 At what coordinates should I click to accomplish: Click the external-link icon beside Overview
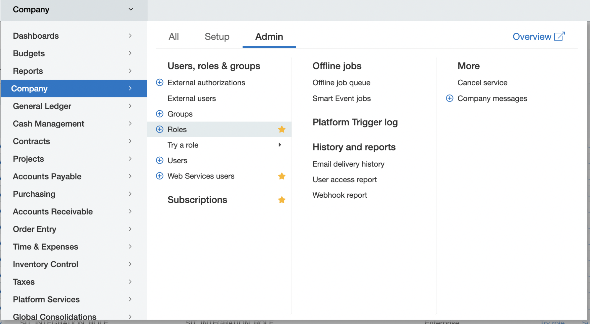pos(559,36)
